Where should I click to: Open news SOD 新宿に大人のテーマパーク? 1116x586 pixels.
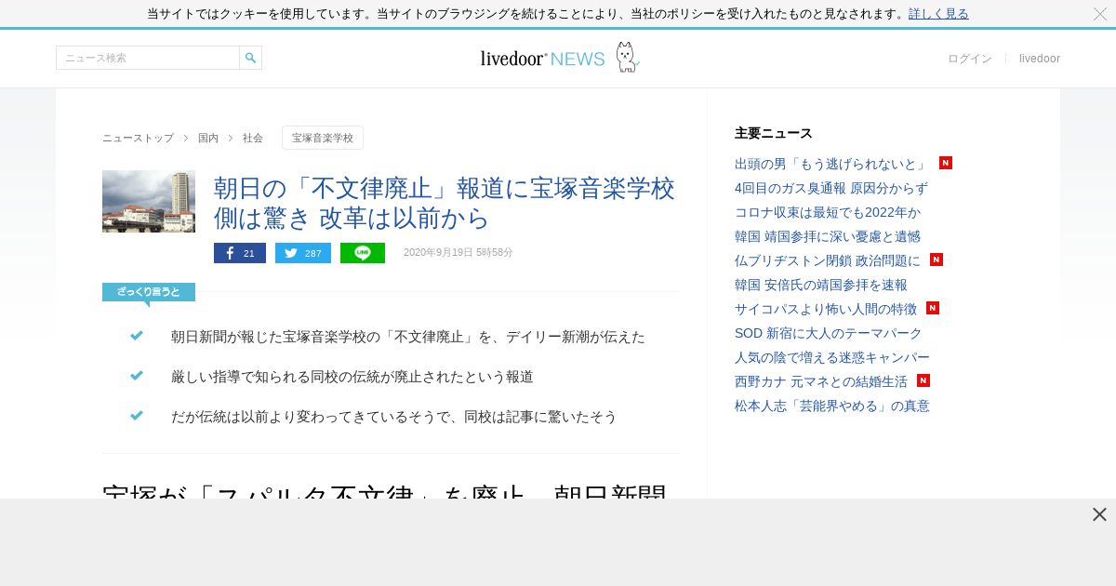point(829,333)
